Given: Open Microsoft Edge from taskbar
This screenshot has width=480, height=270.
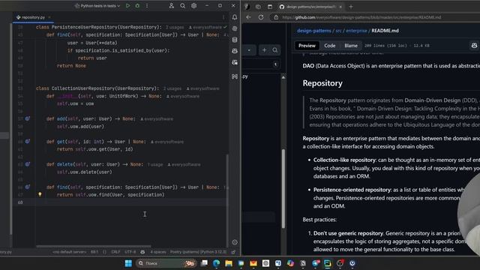Looking at the screenshot, I should (217, 263).
